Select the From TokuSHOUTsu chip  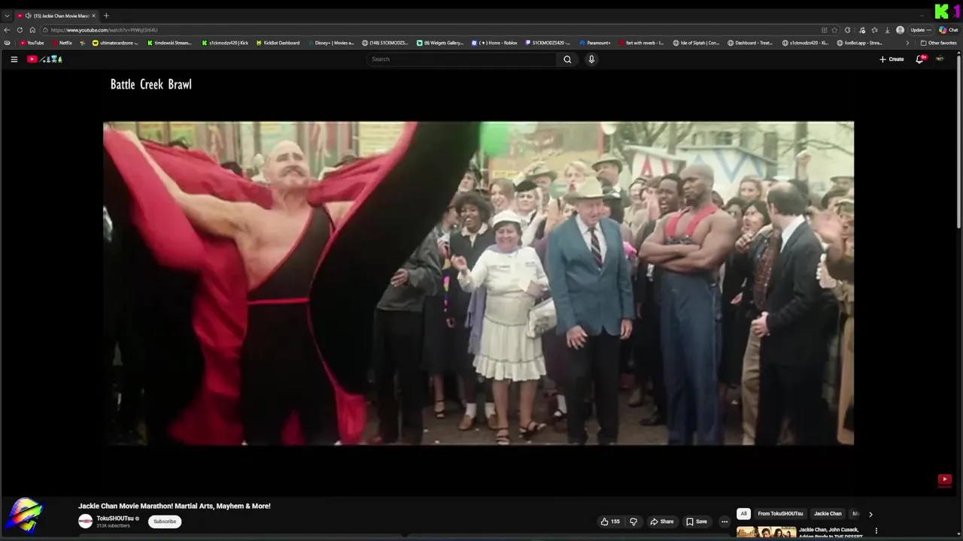[x=780, y=514]
